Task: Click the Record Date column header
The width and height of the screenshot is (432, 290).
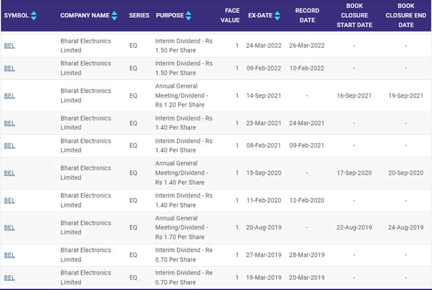Action: pyautogui.click(x=307, y=15)
